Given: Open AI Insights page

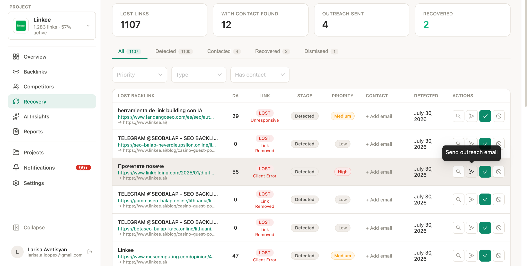Looking at the screenshot, I should click(x=52, y=116).
